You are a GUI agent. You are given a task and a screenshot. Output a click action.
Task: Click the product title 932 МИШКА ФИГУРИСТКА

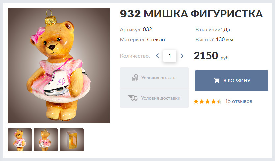click(x=191, y=14)
